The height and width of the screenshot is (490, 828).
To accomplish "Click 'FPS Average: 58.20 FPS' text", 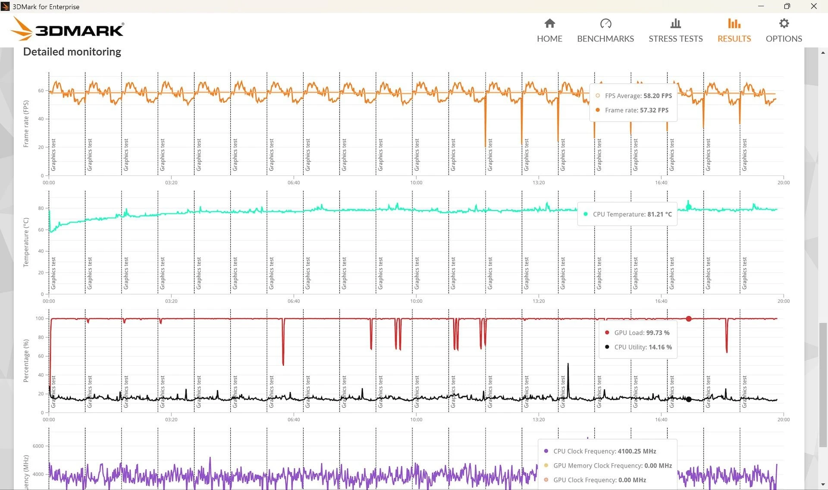I will (638, 96).
